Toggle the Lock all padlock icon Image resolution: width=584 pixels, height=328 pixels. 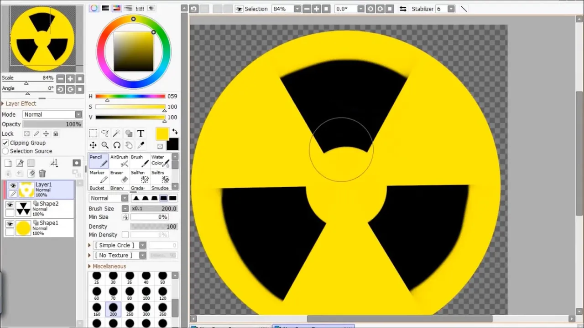56,133
